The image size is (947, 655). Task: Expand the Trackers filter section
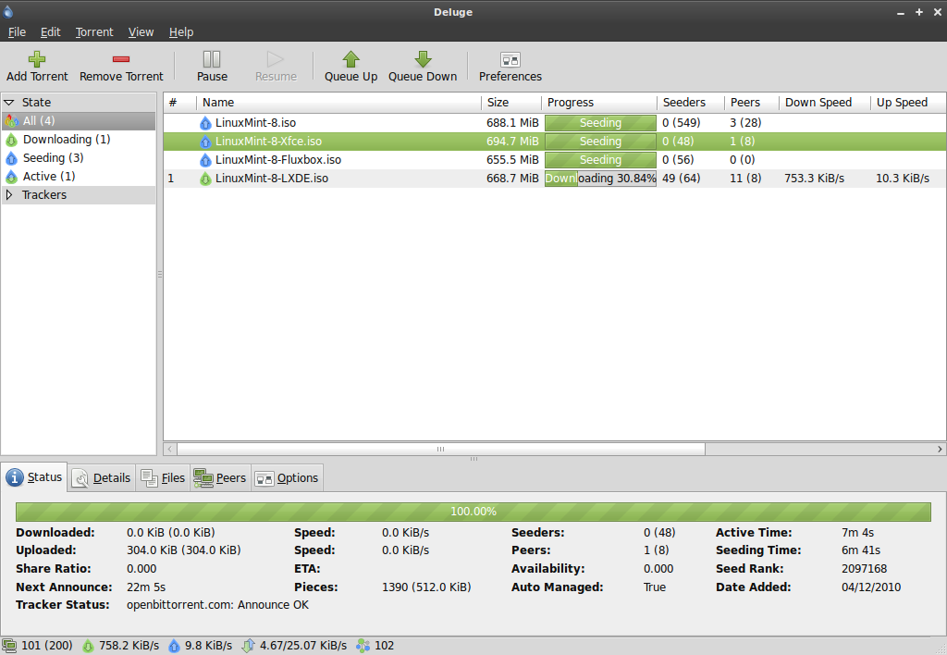pos(9,194)
